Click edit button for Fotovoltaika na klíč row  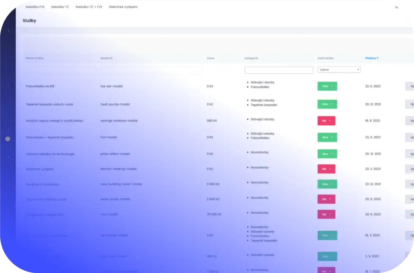(x=410, y=86)
